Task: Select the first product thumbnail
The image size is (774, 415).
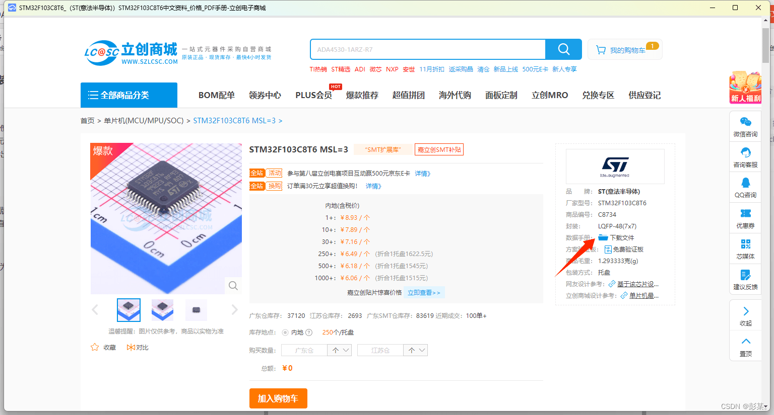Action: 128,310
